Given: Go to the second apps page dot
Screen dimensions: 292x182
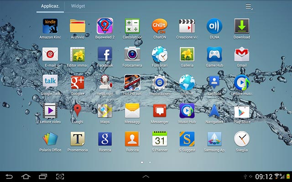Looking at the screenshot, I should [x=150, y=162].
